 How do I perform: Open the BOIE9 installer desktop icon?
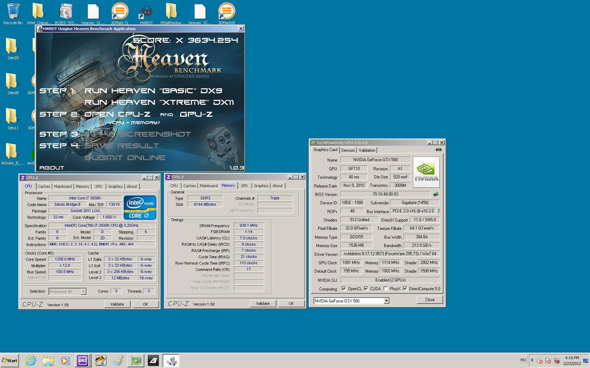(66, 13)
